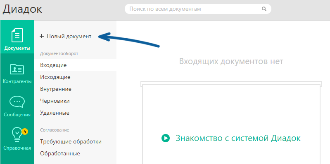Click the Документооборот section heading

coord(59,53)
